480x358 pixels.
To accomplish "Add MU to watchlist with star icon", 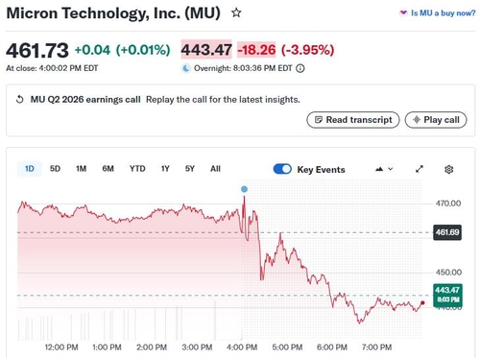I will coord(236,13).
